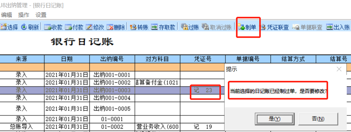Screen dimensions: 351x132
Task: Click the 删除 delete icon
Action: coord(110,27)
